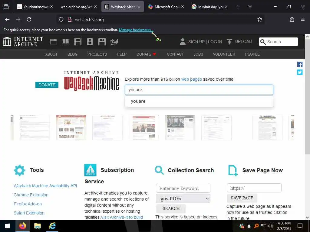Open the Audio (speaker) collection icon
Viewport: 310px width, 232px height.
pyautogui.click(x=90, y=42)
